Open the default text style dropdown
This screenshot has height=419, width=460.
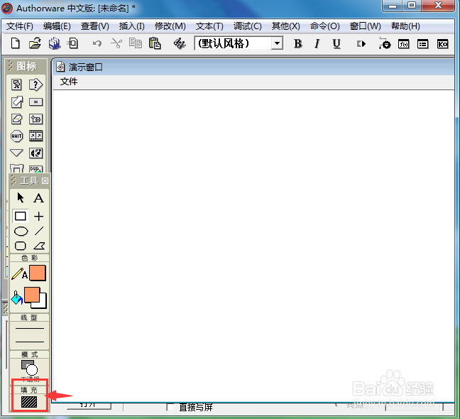coord(277,43)
